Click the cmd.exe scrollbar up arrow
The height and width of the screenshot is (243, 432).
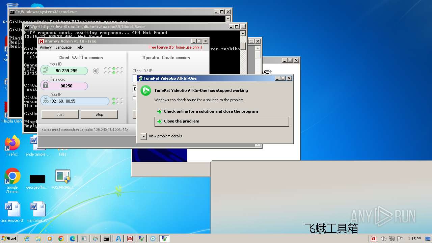[228, 19]
